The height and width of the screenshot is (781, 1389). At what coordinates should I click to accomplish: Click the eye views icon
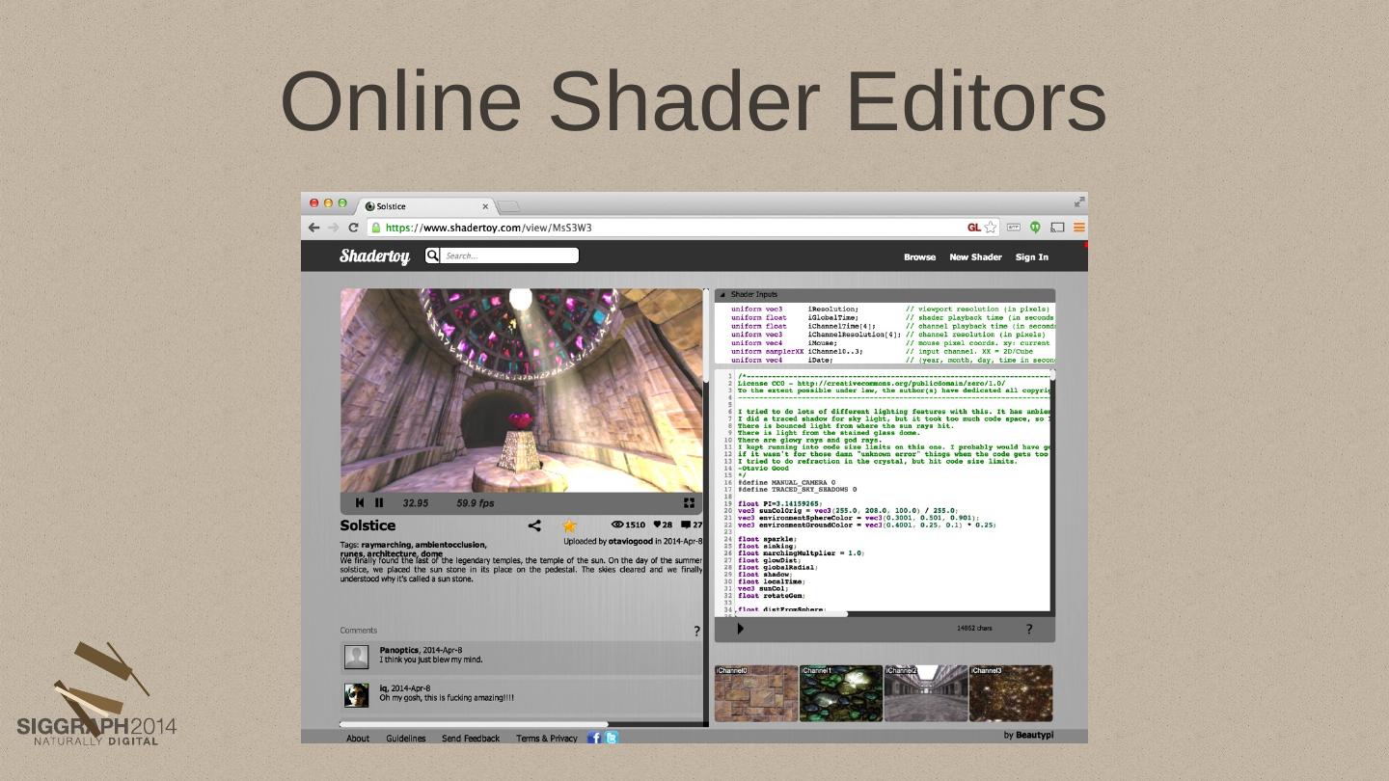[617, 525]
